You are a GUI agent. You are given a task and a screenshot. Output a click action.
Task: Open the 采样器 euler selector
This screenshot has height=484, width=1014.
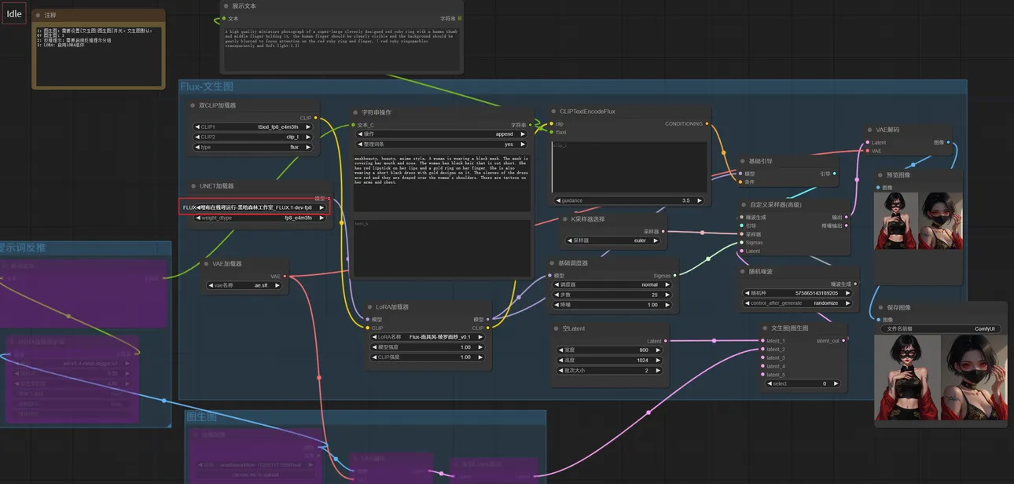point(613,240)
